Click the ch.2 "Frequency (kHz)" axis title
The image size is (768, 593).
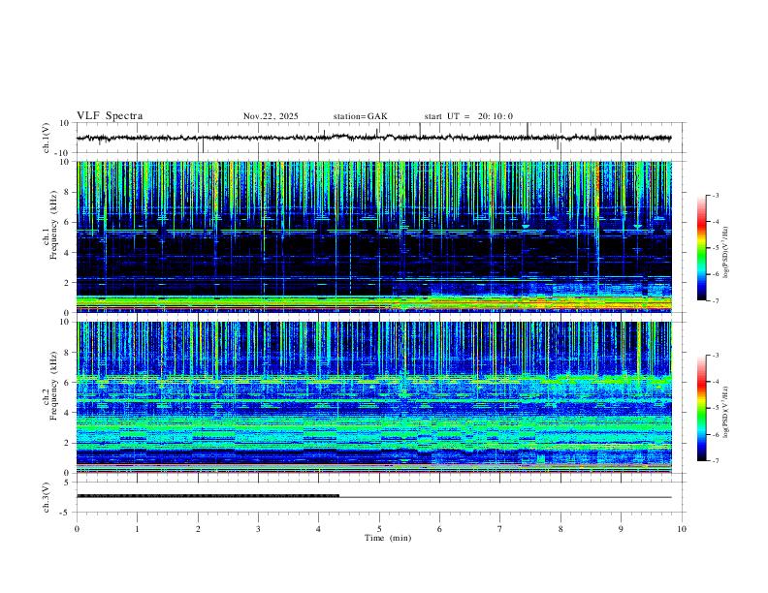coord(53,386)
